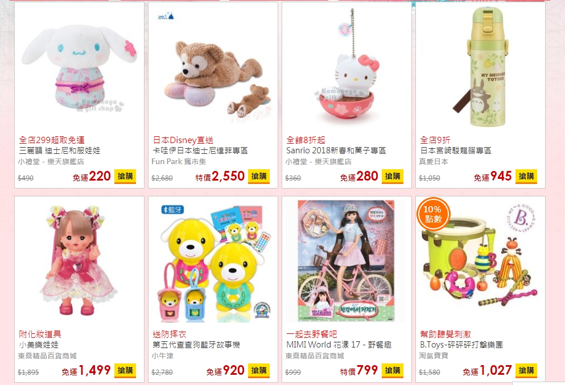Open shop link Fun Park 瘋市集
Image resolution: width=565 pixels, height=385 pixels.
179,162
